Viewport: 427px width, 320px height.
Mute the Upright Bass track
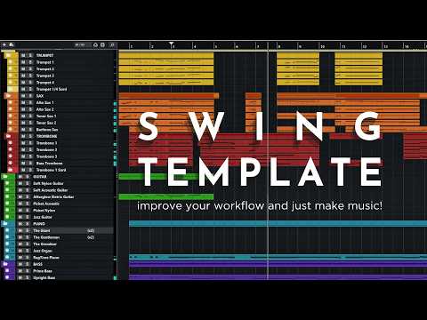click(20, 277)
